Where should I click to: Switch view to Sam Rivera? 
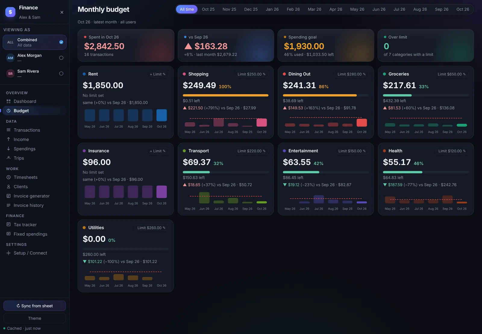click(35, 73)
